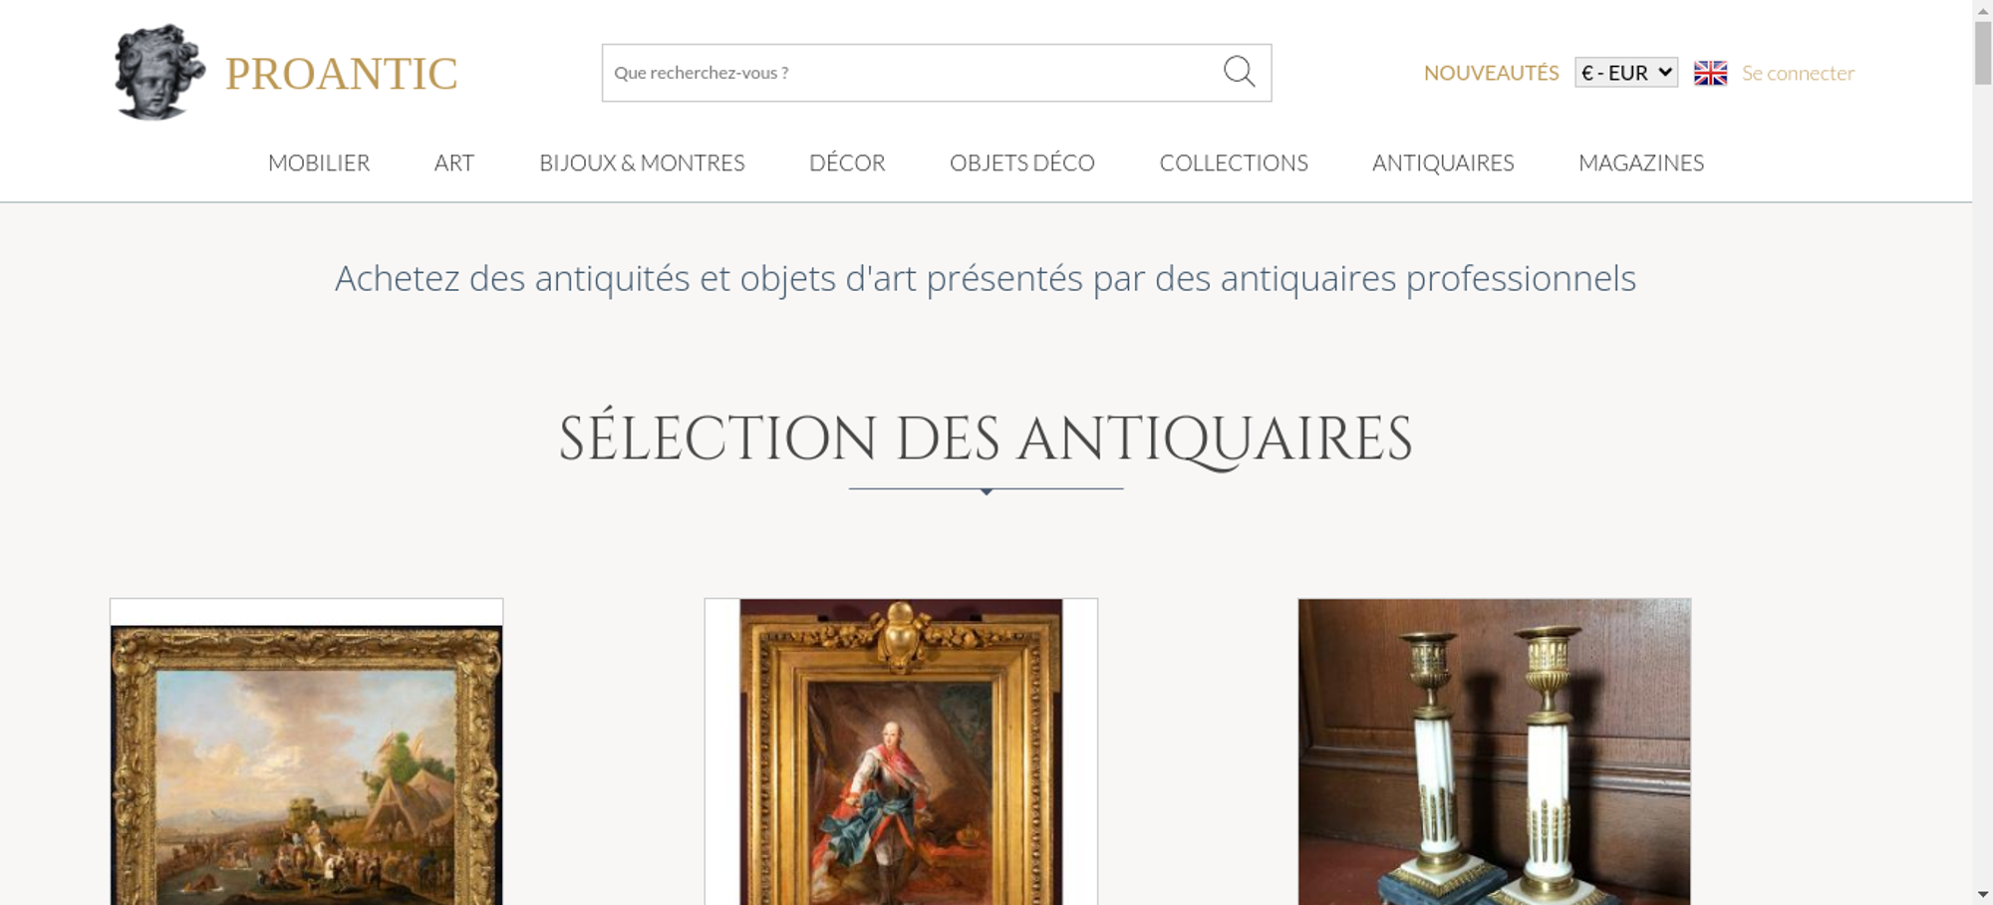Open the currency EUR dropdown
This screenshot has height=905, width=1993.
[1626, 73]
